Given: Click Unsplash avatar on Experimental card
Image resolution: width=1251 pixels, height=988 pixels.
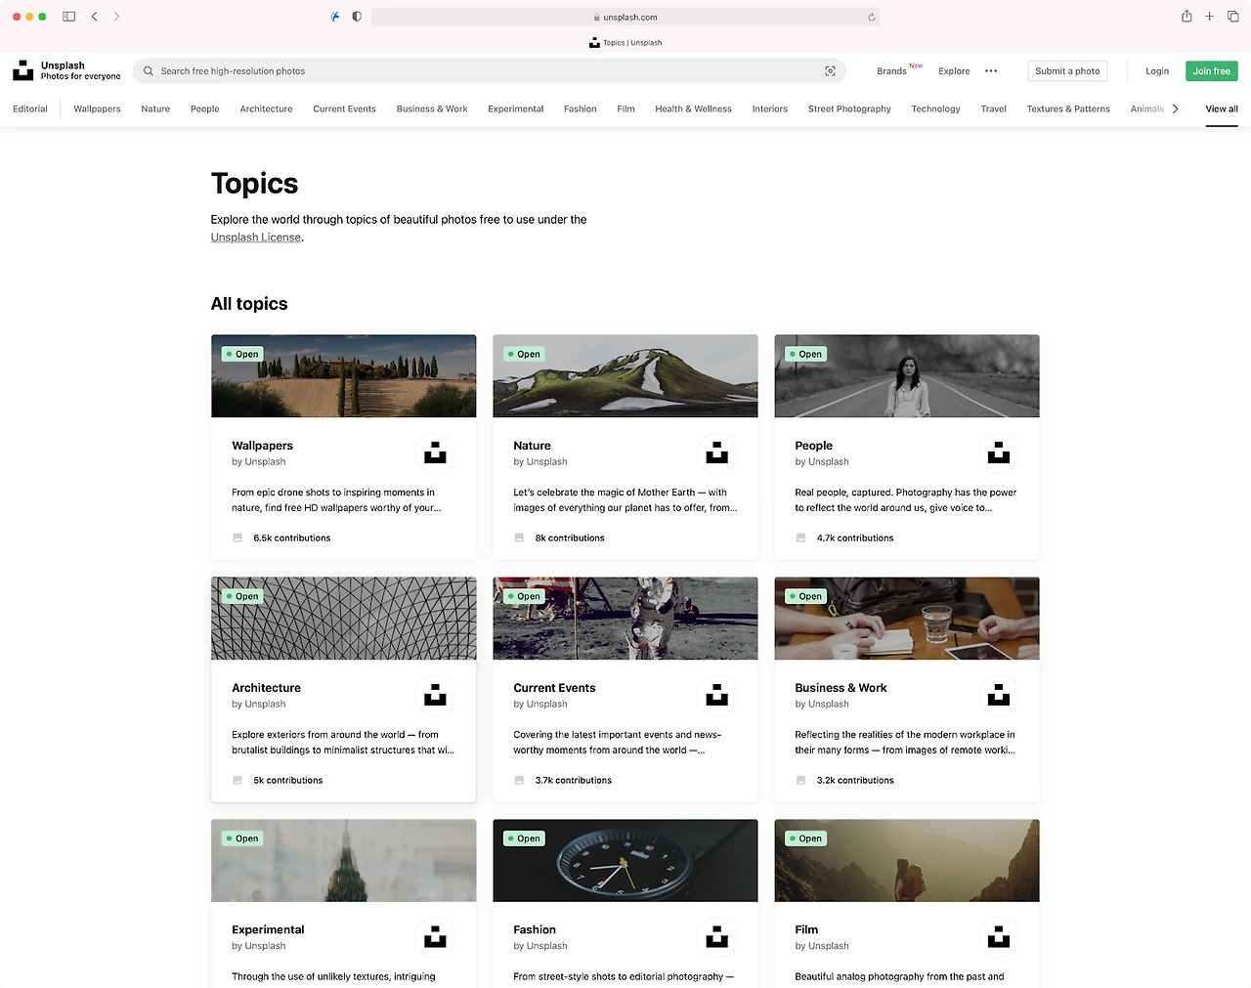Looking at the screenshot, I should point(435,938).
